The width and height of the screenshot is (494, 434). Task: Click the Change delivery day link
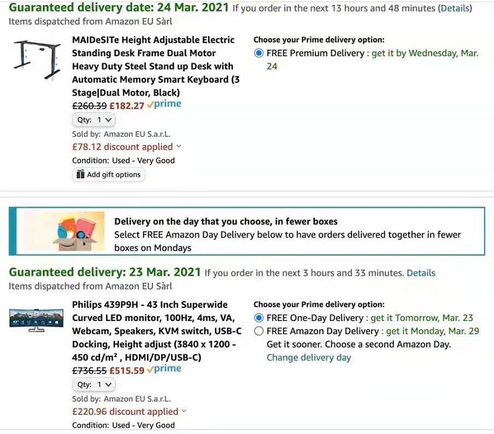309,357
